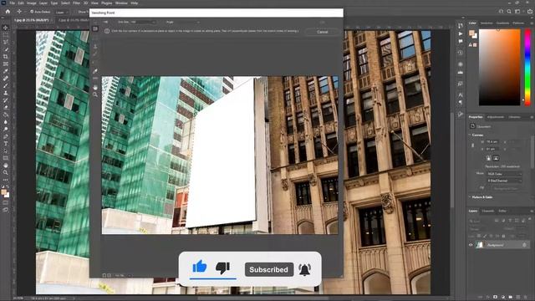
Task: Pick a color in the color field
Action: [x=500, y=67]
